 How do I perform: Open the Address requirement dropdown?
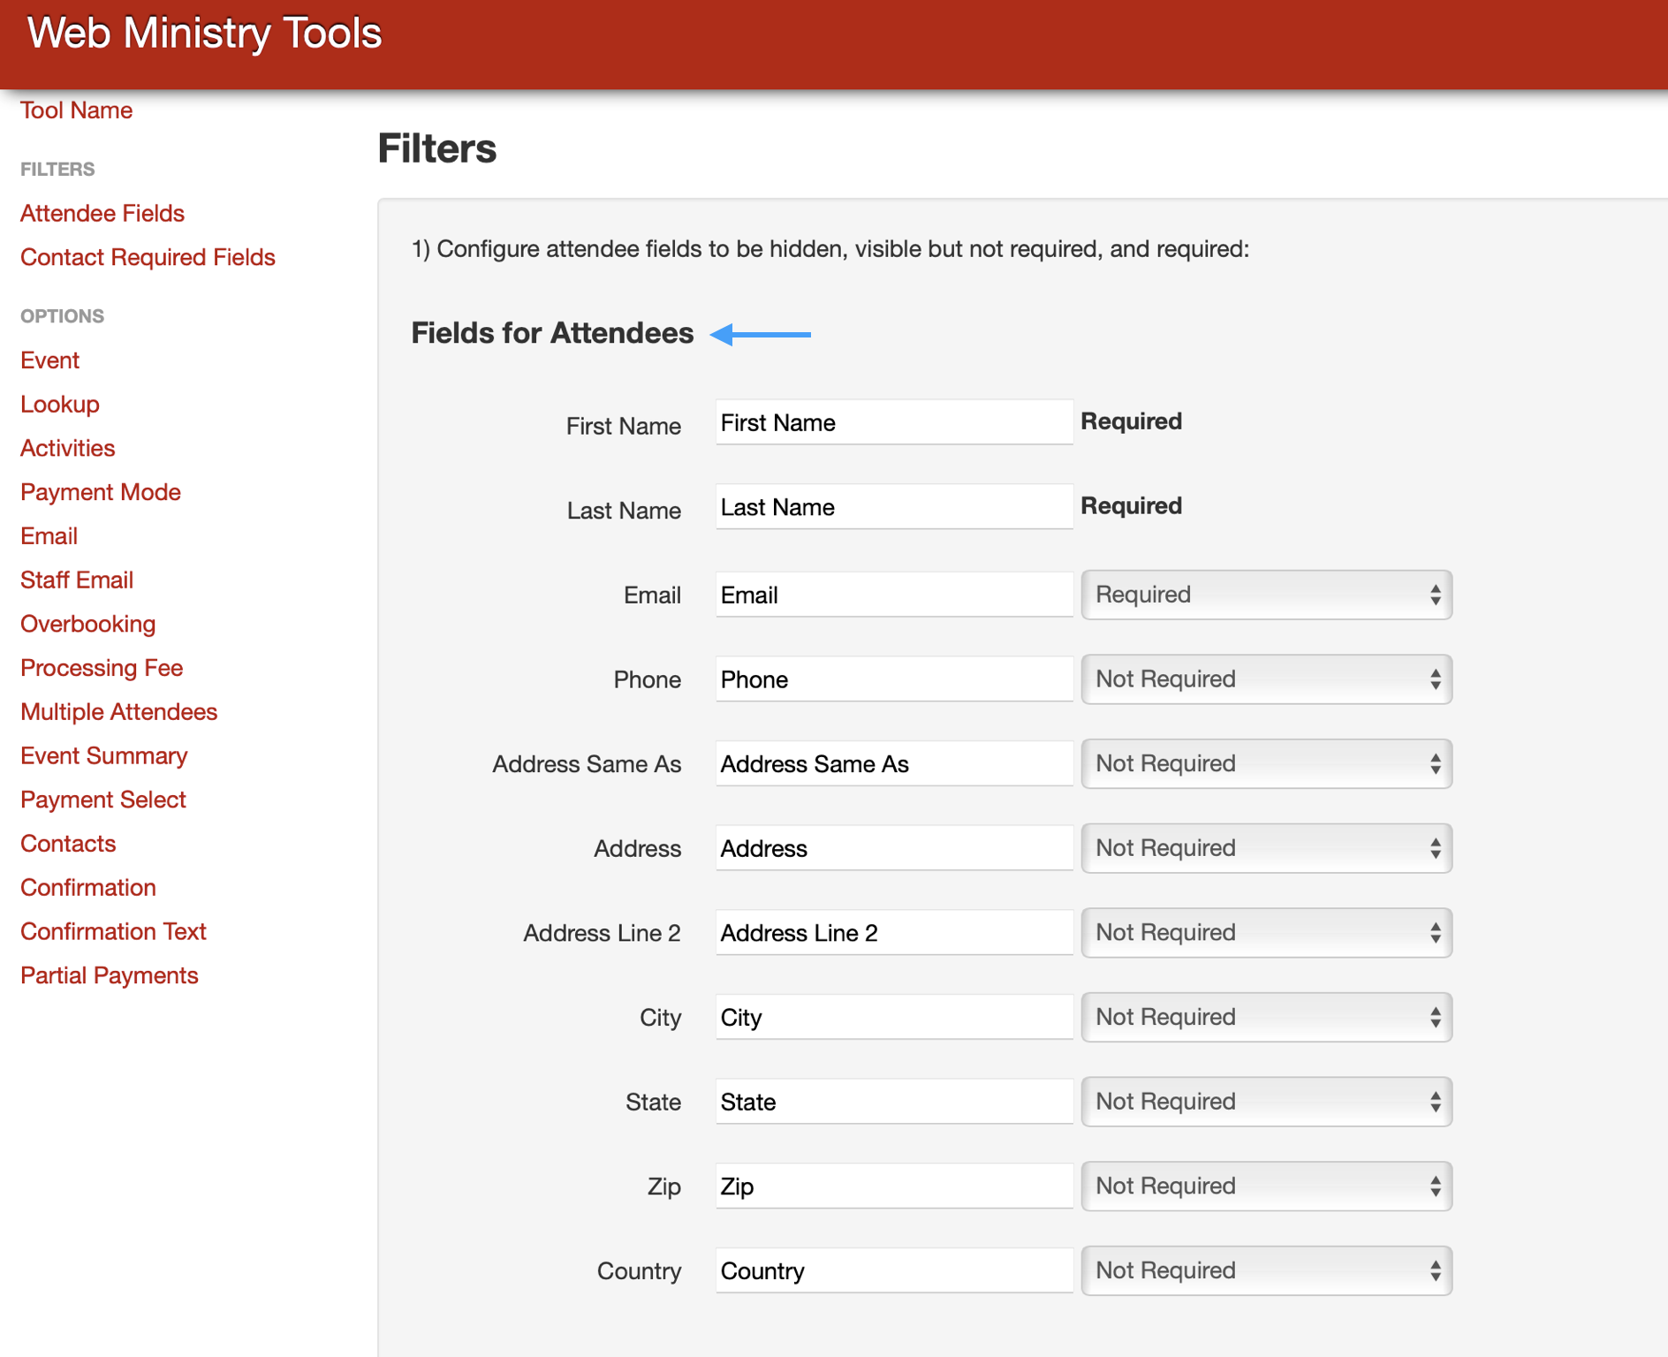[1265, 847]
